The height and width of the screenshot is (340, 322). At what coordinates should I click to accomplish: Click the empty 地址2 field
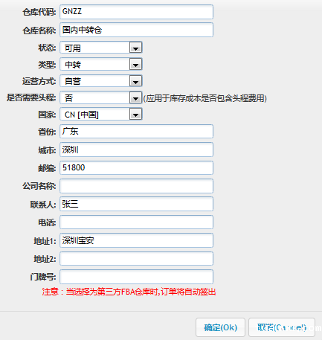tap(136, 259)
